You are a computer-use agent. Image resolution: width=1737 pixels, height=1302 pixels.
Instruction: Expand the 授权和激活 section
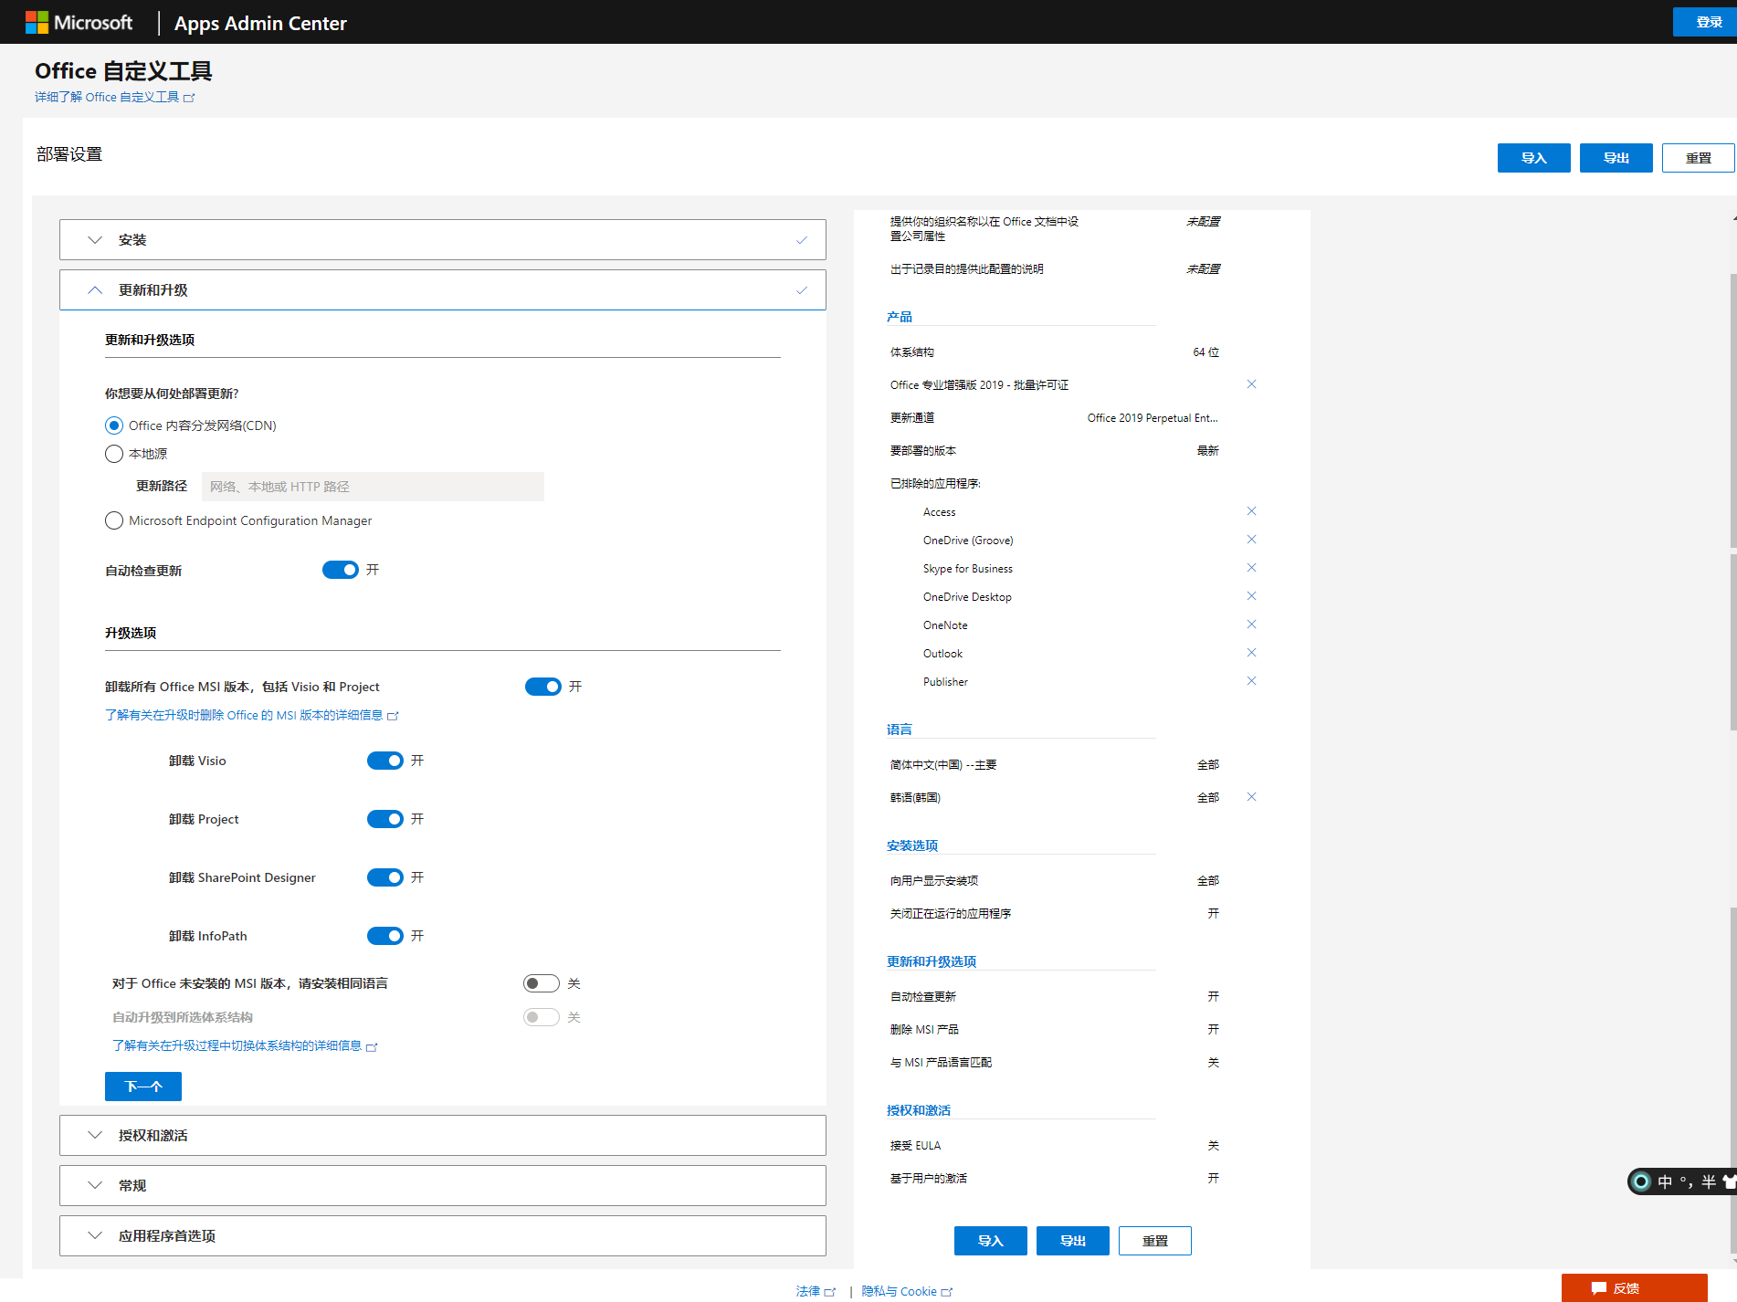(443, 1135)
